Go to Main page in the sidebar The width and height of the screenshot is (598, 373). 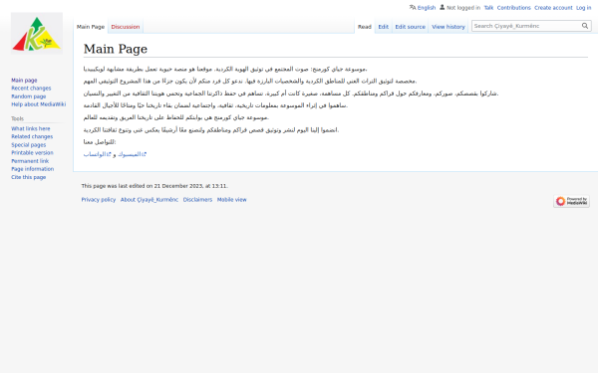click(24, 81)
